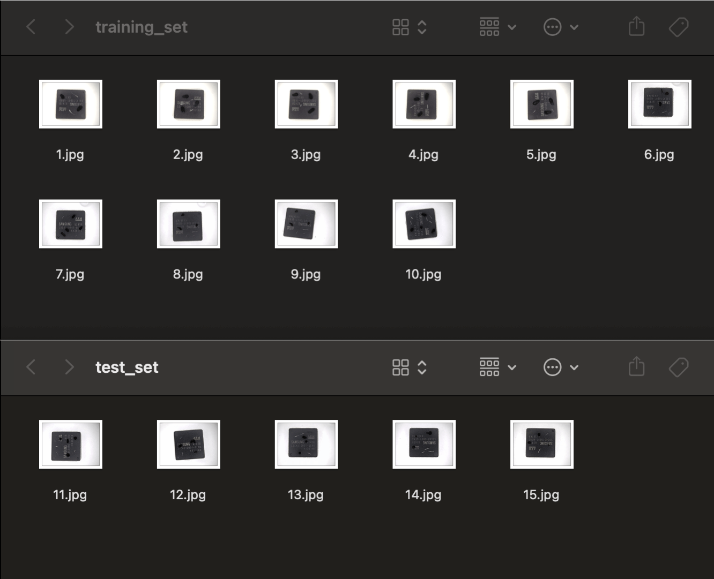The height and width of the screenshot is (579, 714).
Task: Select the 2.jpg thumbnail
Action: [x=189, y=104]
